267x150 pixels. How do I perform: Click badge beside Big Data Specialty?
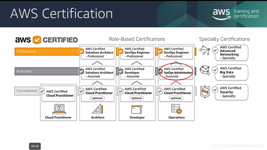(x=215, y=70)
